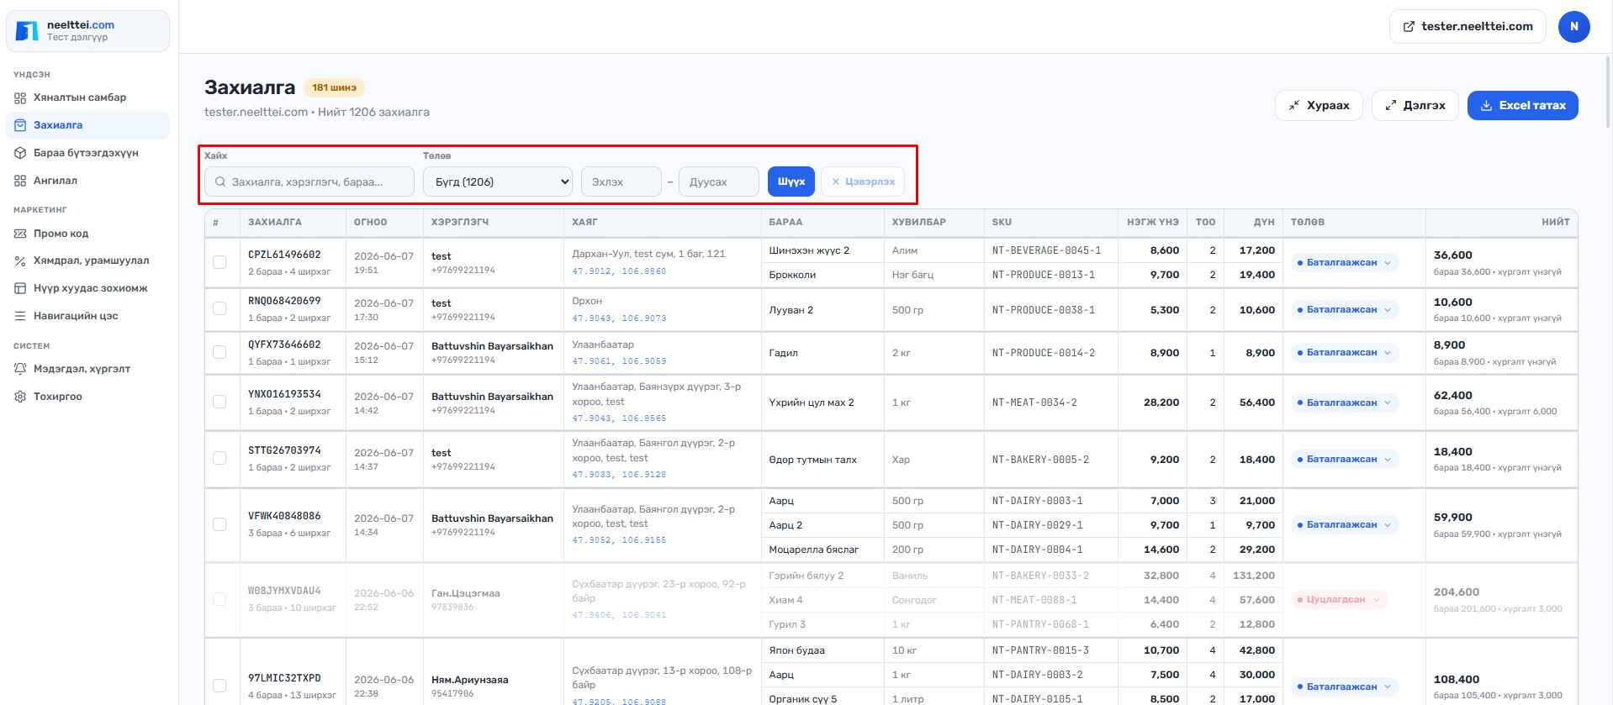Click the Ангилал grid icon
1613x705 pixels.
pyautogui.click(x=20, y=181)
